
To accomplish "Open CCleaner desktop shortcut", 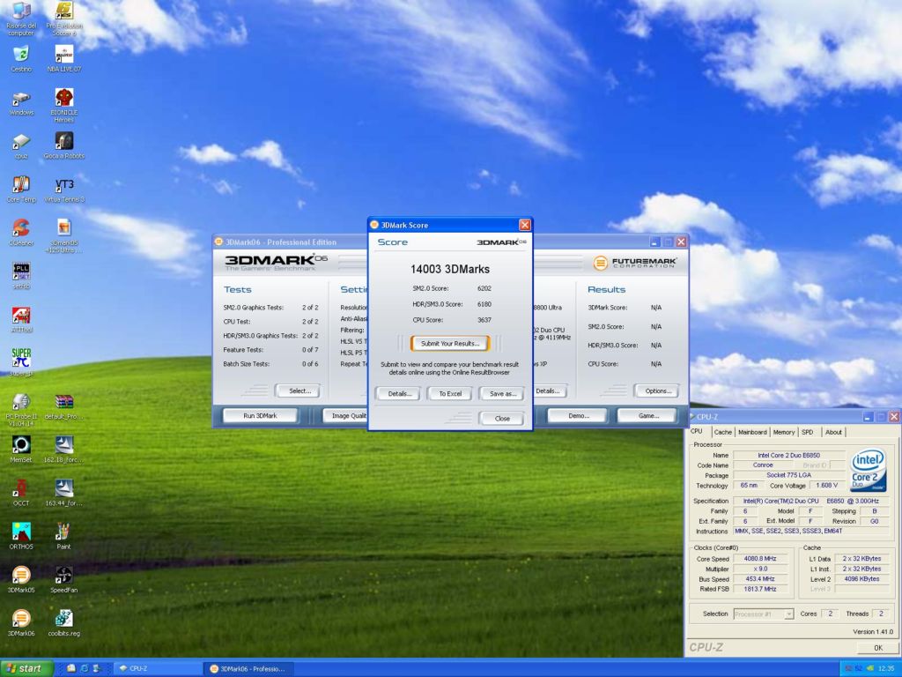I will tap(21, 232).
